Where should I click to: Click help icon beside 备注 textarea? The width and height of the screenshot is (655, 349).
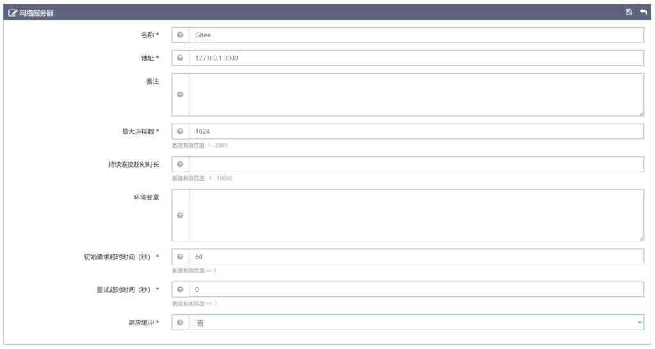coord(180,95)
